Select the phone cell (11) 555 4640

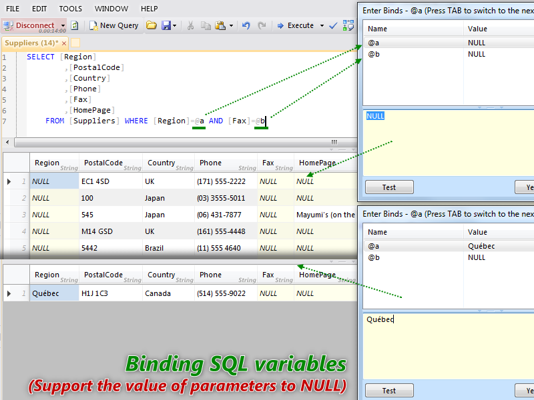click(226, 248)
